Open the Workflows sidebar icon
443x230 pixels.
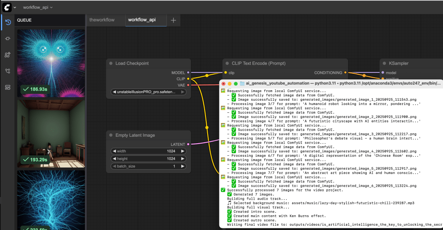click(7, 71)
